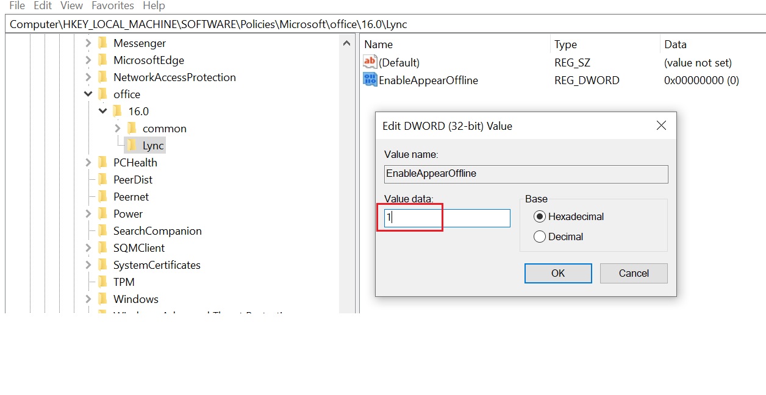Close the Edit DWORD dialog with X
Viewport: 766px width, 395px height.
pyautogui.click(x=661, y=126)
